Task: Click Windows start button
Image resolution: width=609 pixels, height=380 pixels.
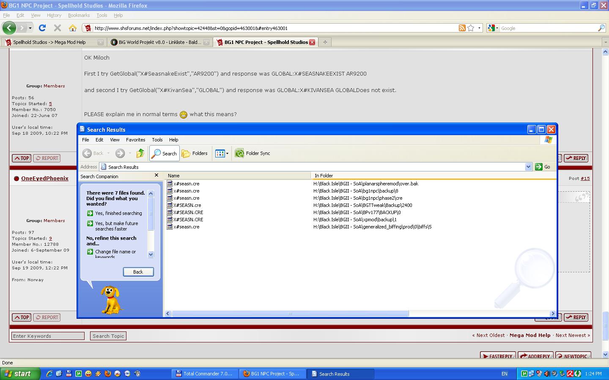Action: coord(20,374)
